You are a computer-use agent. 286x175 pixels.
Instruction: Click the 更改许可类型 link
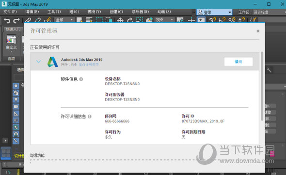[89, 64]
